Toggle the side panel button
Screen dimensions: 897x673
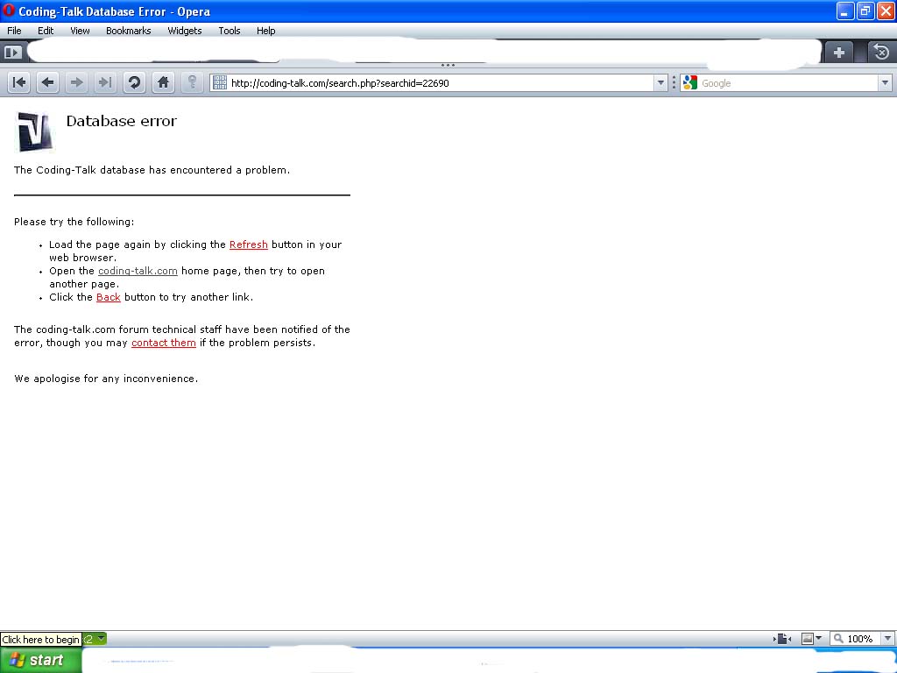click(x=12, y=53)
